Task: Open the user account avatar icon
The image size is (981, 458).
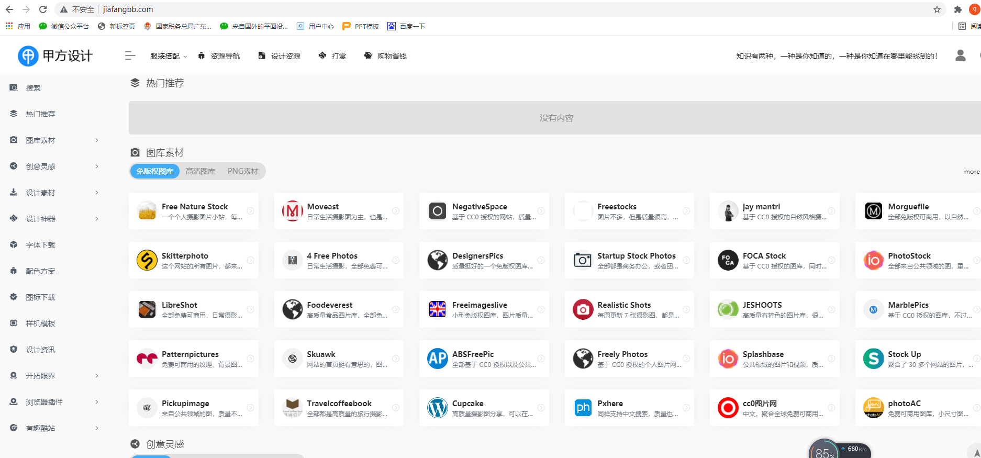Action: (x=960, y=55)
